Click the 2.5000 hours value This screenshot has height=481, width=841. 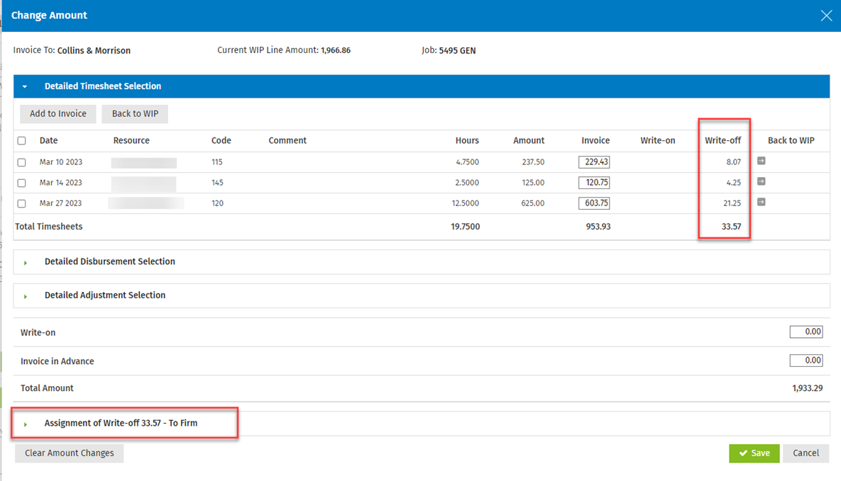point(467,183)
